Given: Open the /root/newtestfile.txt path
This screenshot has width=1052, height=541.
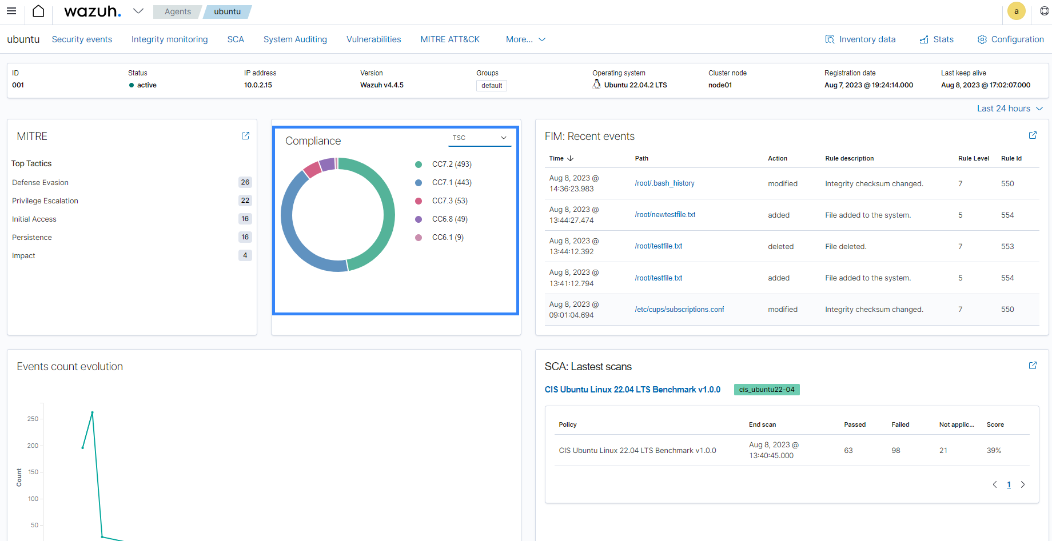Looking at the screenshot, I should pyautogui.click(x=665, y=215).
